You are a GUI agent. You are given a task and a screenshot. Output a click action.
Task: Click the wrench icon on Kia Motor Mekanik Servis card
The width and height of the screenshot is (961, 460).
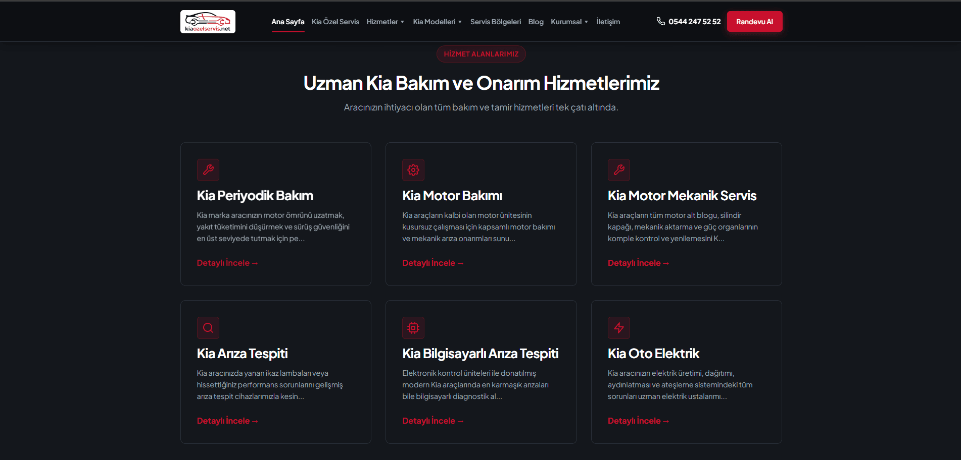[x=619, y=170]
